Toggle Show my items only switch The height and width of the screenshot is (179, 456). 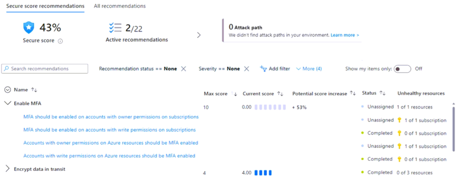pos(402,69)
